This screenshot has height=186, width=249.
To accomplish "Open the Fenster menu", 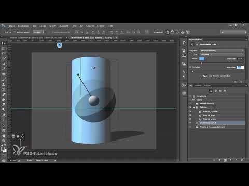I will click(x=101, y=26).
